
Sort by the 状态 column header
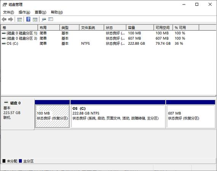tap(115, 28)
